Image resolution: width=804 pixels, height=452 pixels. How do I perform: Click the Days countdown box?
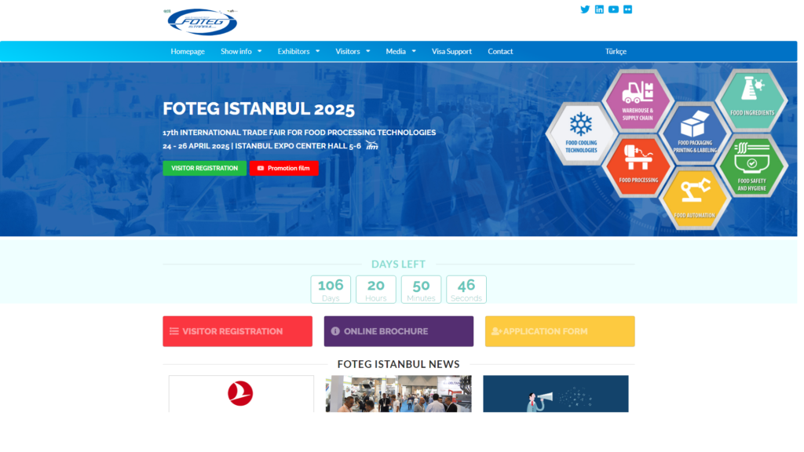pos(331,290)
